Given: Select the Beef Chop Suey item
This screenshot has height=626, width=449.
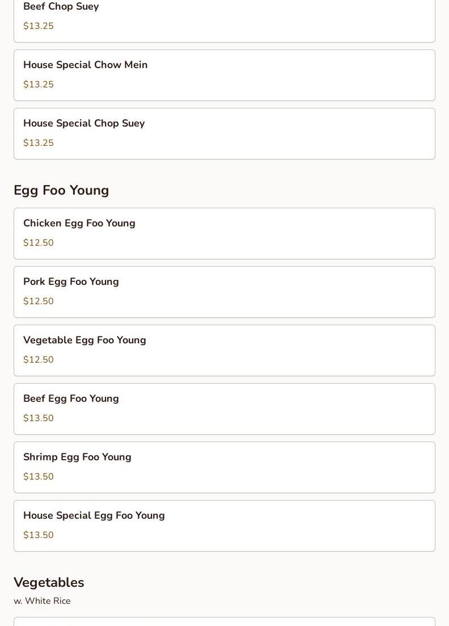Looking at the screenshot, I should tap(61, 7).
